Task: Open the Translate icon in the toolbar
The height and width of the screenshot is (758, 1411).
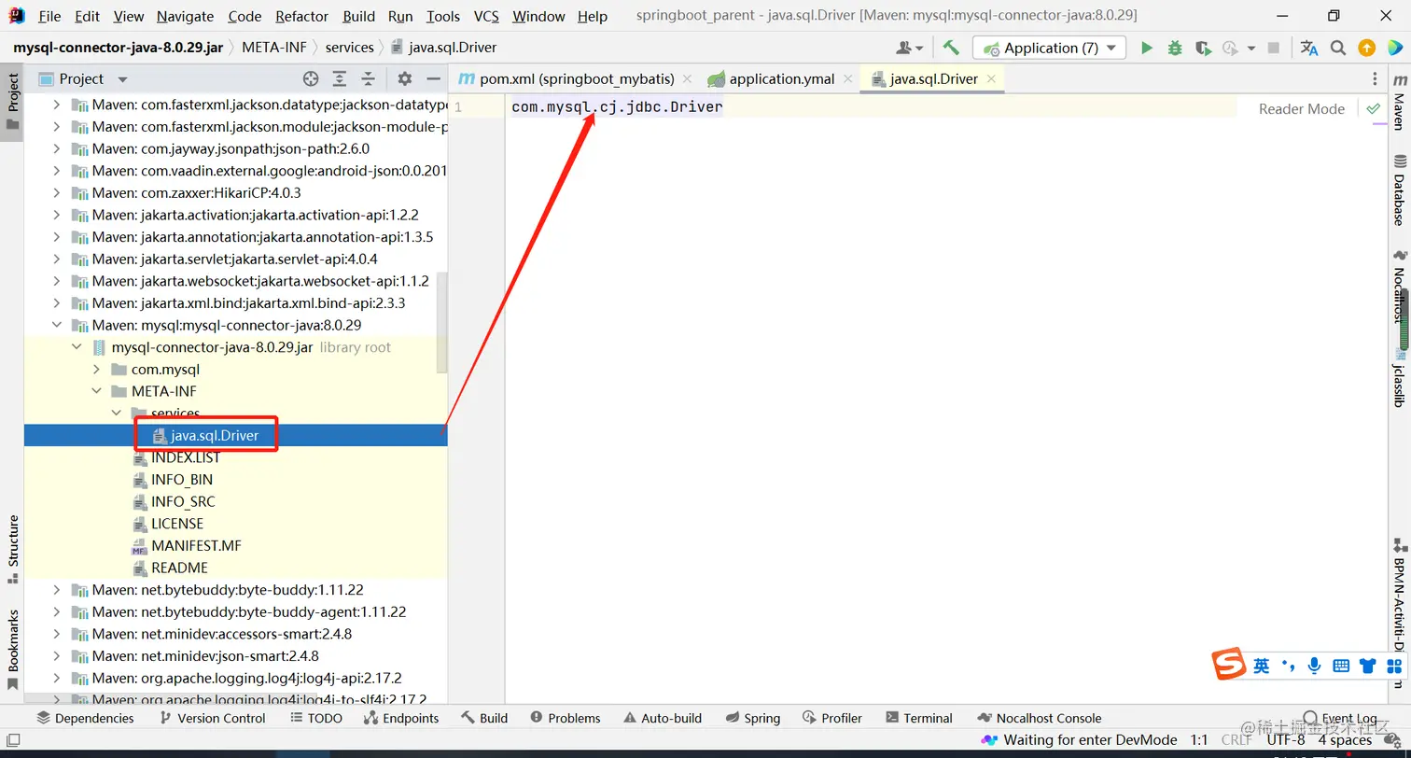Action: pos(1309,48)
